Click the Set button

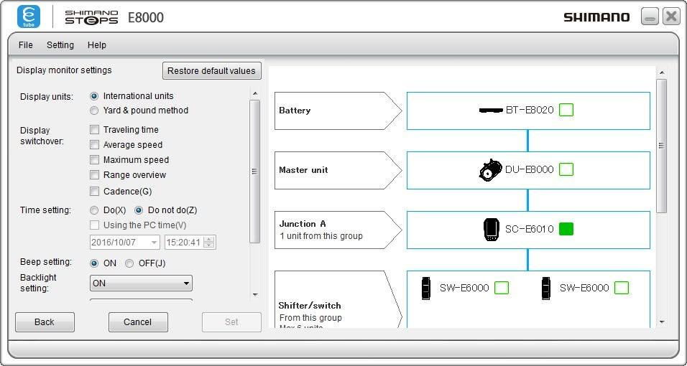point(231,322)
